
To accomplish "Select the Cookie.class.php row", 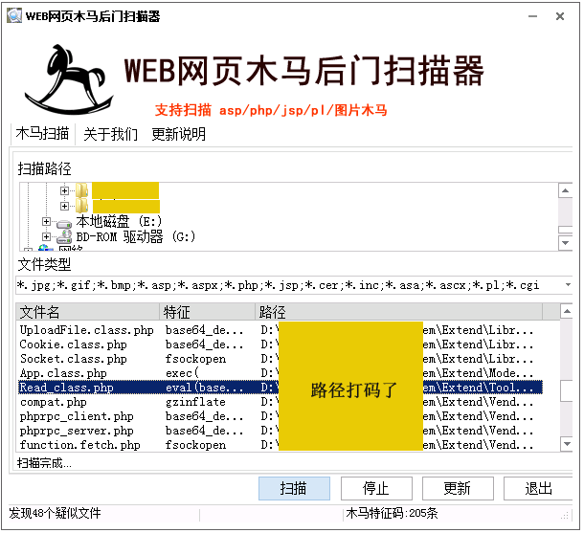I will coord(280,344).
